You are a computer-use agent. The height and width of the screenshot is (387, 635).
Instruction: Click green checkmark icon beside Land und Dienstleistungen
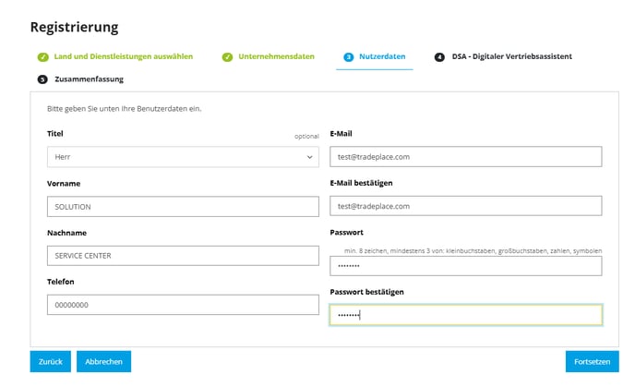click(43, 57)
